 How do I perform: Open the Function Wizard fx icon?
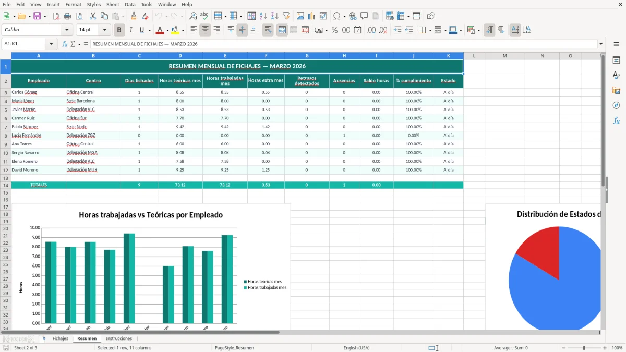click(65, 44)
